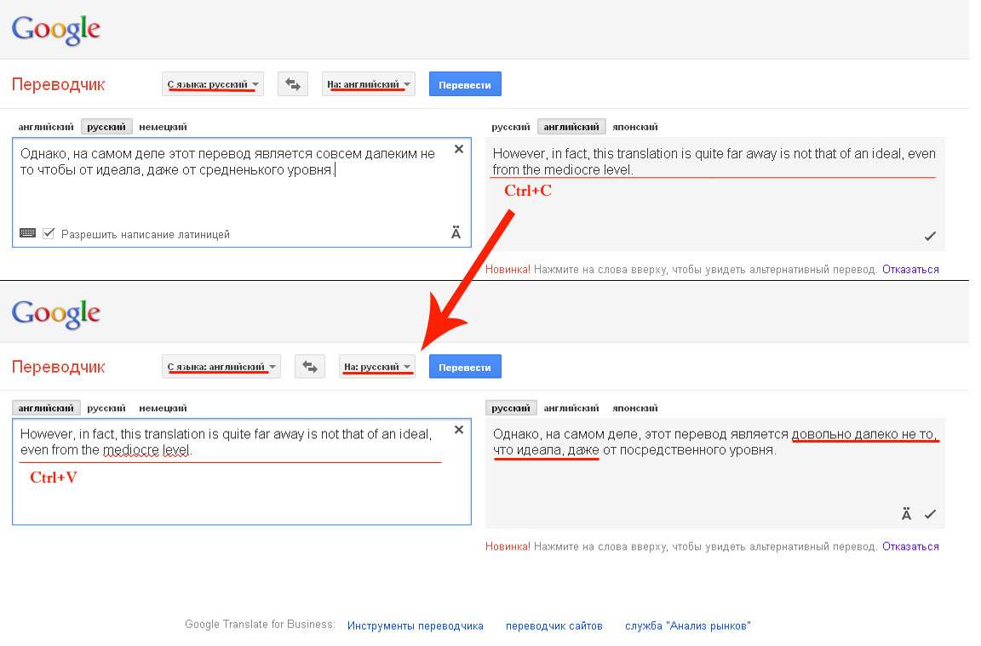
Task: Click the Ä icon in lower translation result
Action: 906,514
